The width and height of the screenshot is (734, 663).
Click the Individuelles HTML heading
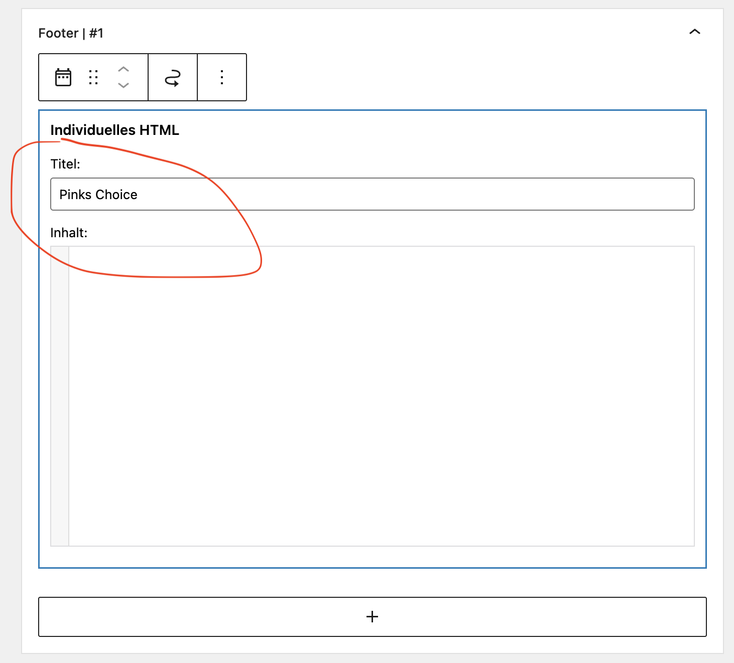[x=114, y=130]
